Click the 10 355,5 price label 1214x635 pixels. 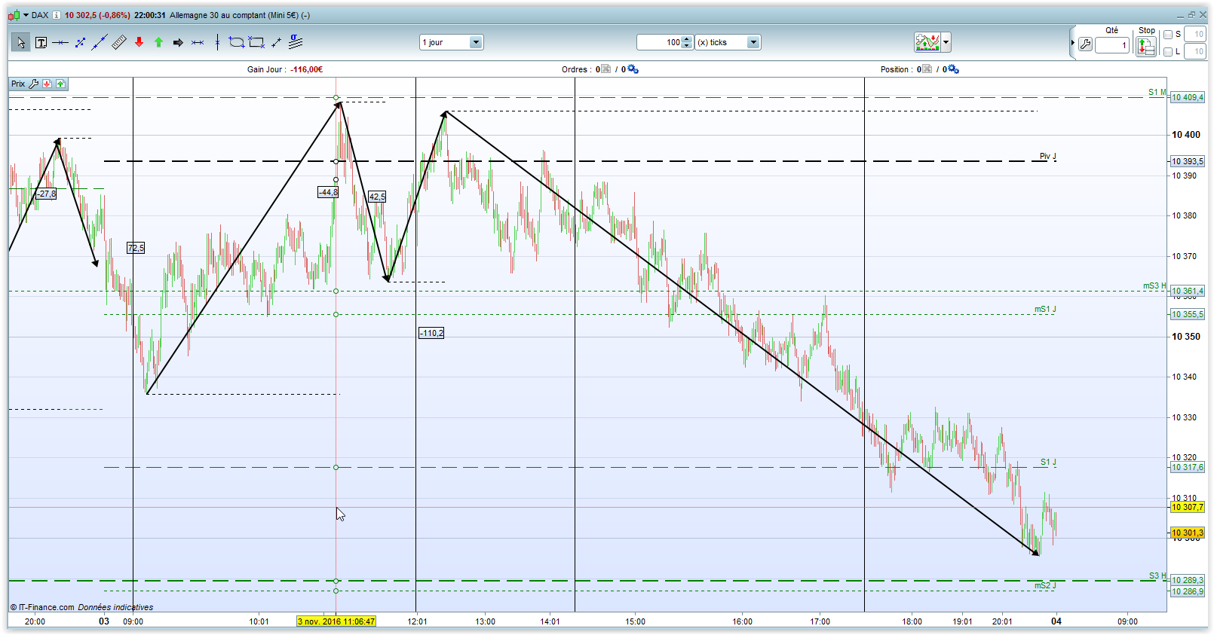1188,314
